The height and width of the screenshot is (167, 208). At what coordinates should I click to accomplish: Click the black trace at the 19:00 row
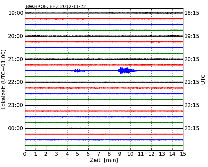click(104, 13)
